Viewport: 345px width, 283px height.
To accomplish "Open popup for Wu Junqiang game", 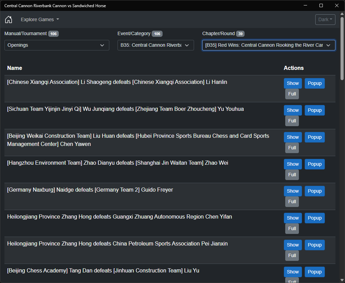I will tap(315, 110).
